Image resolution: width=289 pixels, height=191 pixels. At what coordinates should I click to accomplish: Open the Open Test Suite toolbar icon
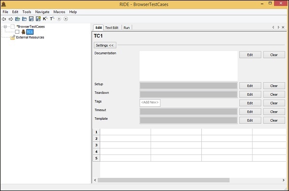click(17, 19)
